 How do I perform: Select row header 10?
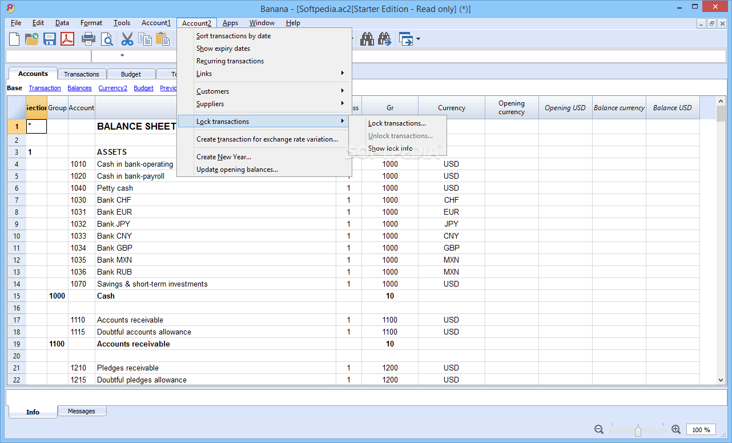click(x=17, y=236)
